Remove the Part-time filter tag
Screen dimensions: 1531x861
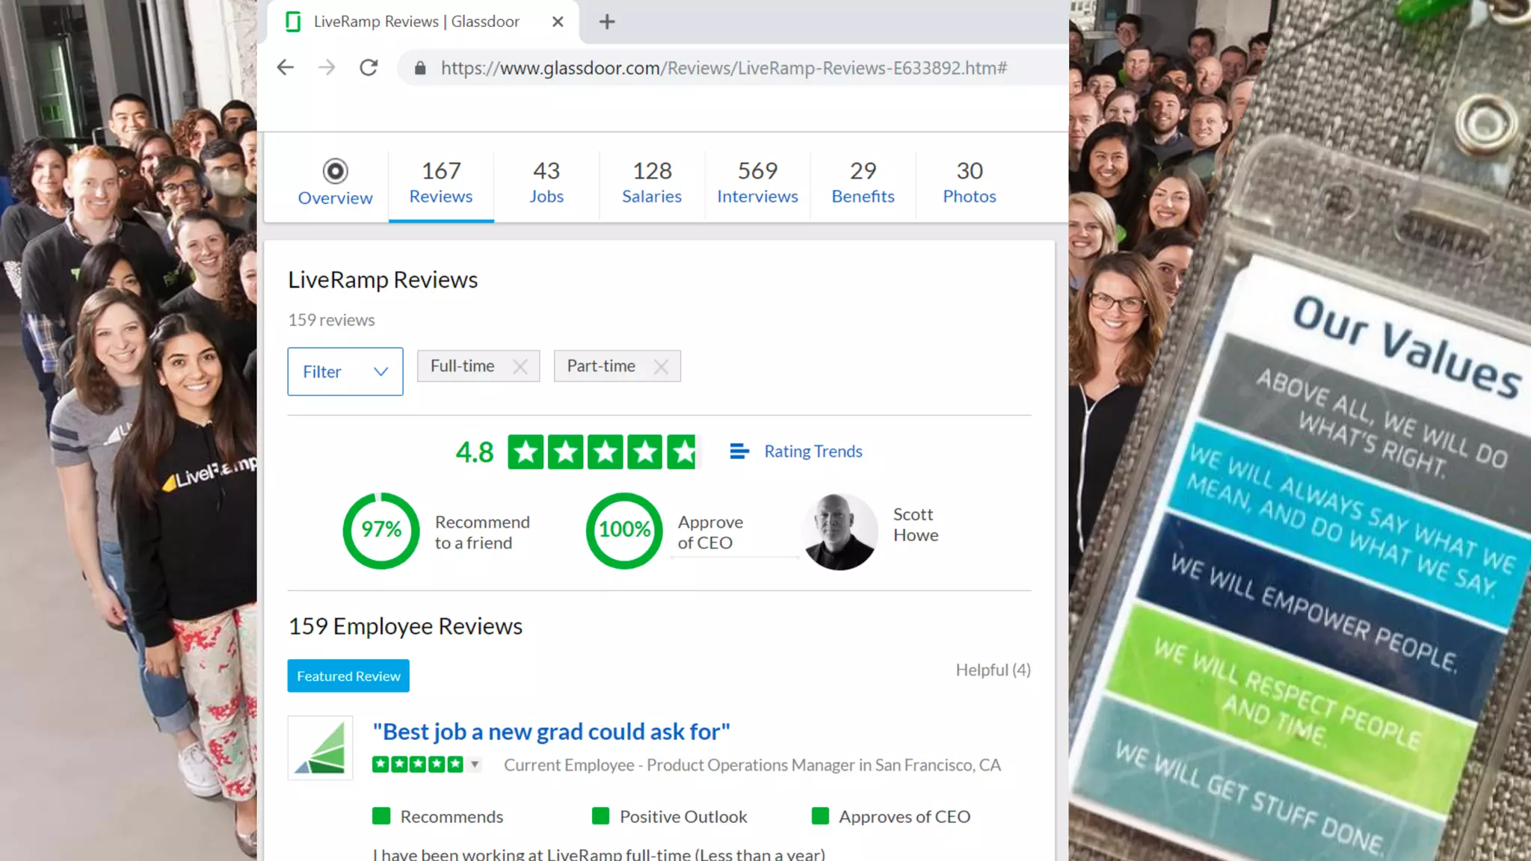pos(661,366)
